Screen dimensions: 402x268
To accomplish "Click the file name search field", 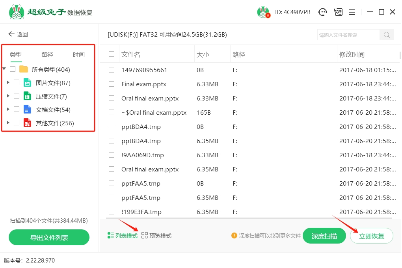I will pyautogui.click(x=348, y=35).
